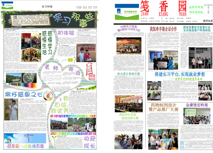Open the 搭建实习平台,实现就业梦想 headline

click(x=180, y=74)
